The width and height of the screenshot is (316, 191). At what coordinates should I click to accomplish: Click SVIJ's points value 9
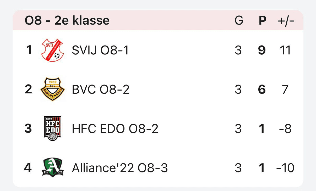[x=262, y=50]
